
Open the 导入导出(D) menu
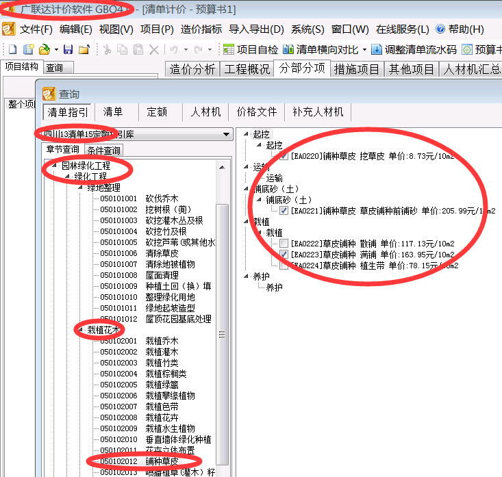(256, 29)
